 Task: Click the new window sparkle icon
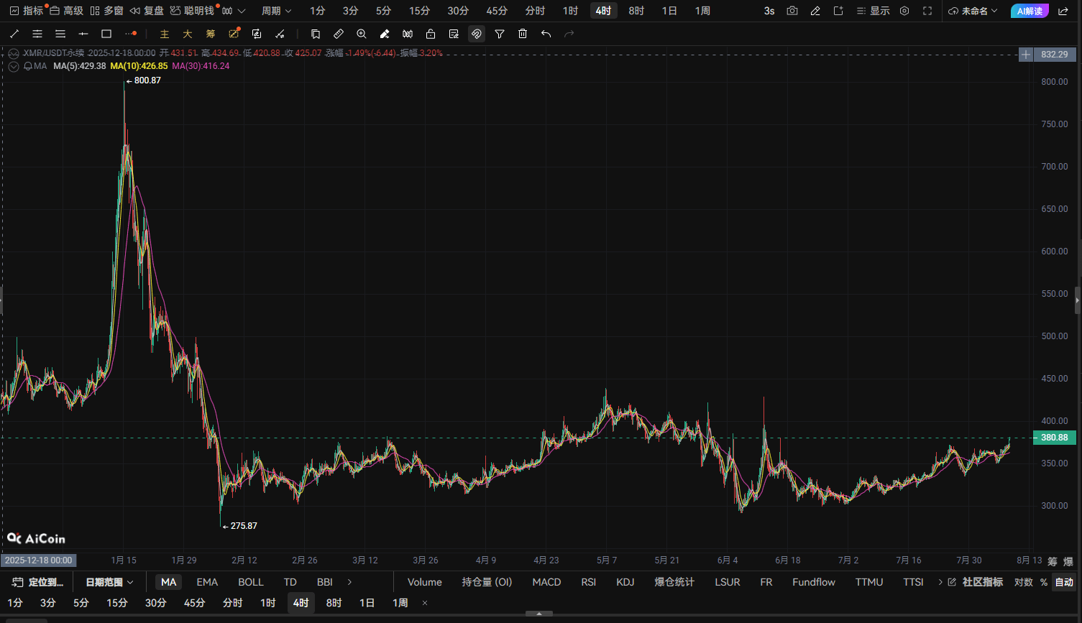pyautogui.click(x=838, y=11)
